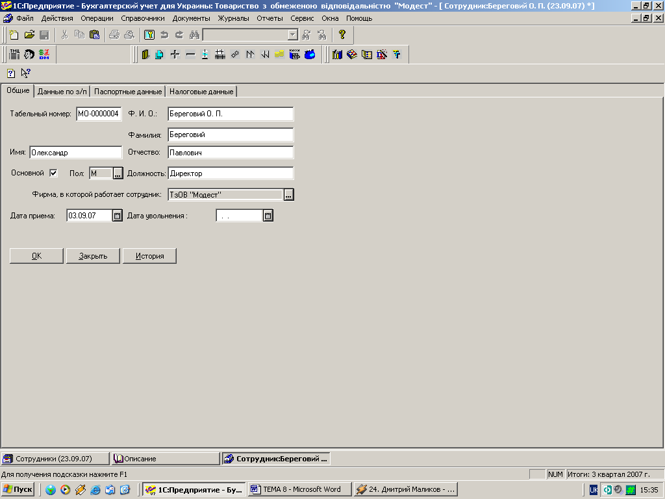Viewport: 665px width, 499px height.
Task: Click the Internet Explorer quick launch icon
Action: tap(95, 490)
